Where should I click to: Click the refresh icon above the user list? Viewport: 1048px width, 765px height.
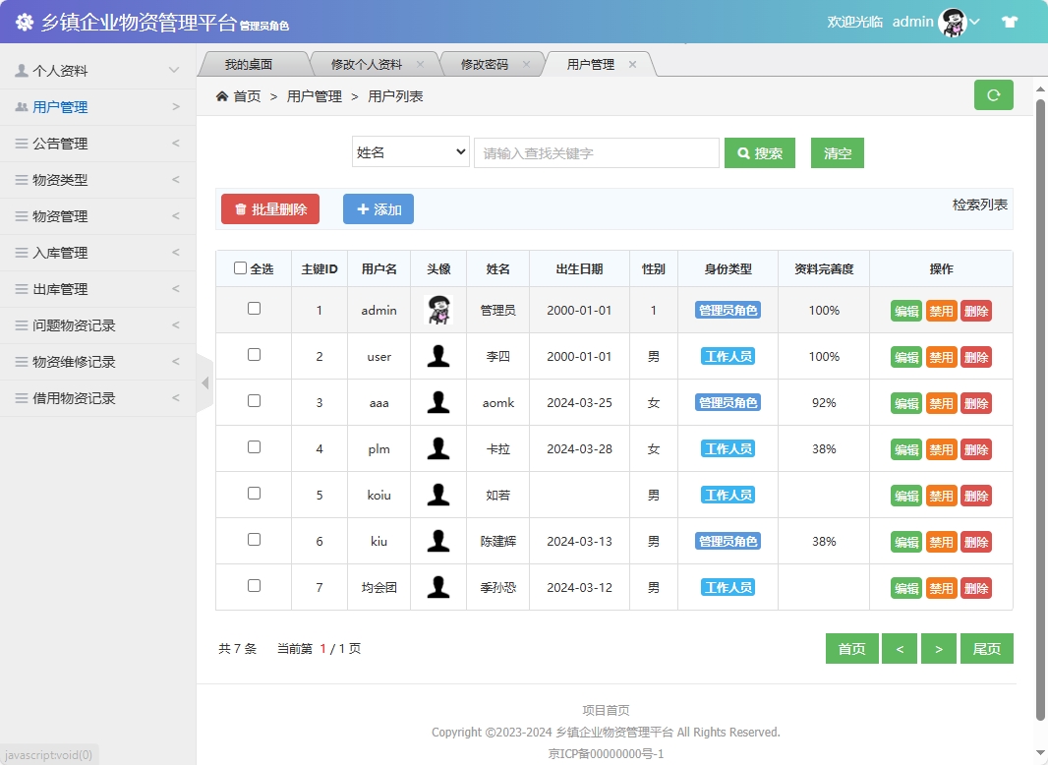(993, 95)
